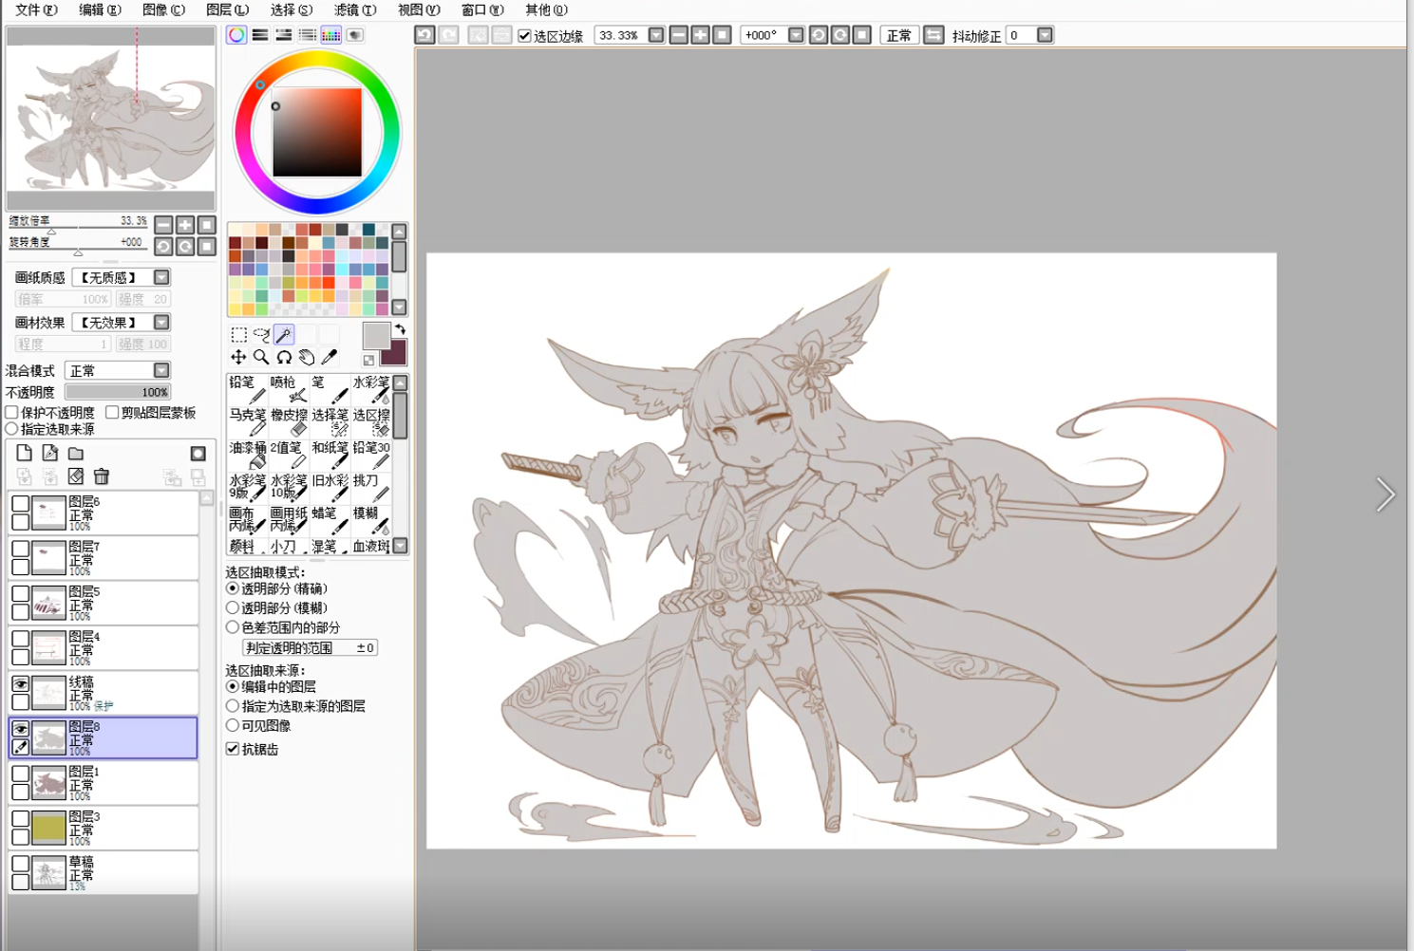The image size is (1414, 951).
Task: Show the 草稿 layer
Action: 20,863
